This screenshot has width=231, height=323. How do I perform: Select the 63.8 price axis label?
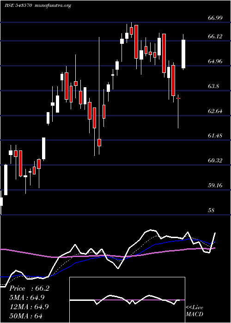pyautogui.click(x=213, y=86)
